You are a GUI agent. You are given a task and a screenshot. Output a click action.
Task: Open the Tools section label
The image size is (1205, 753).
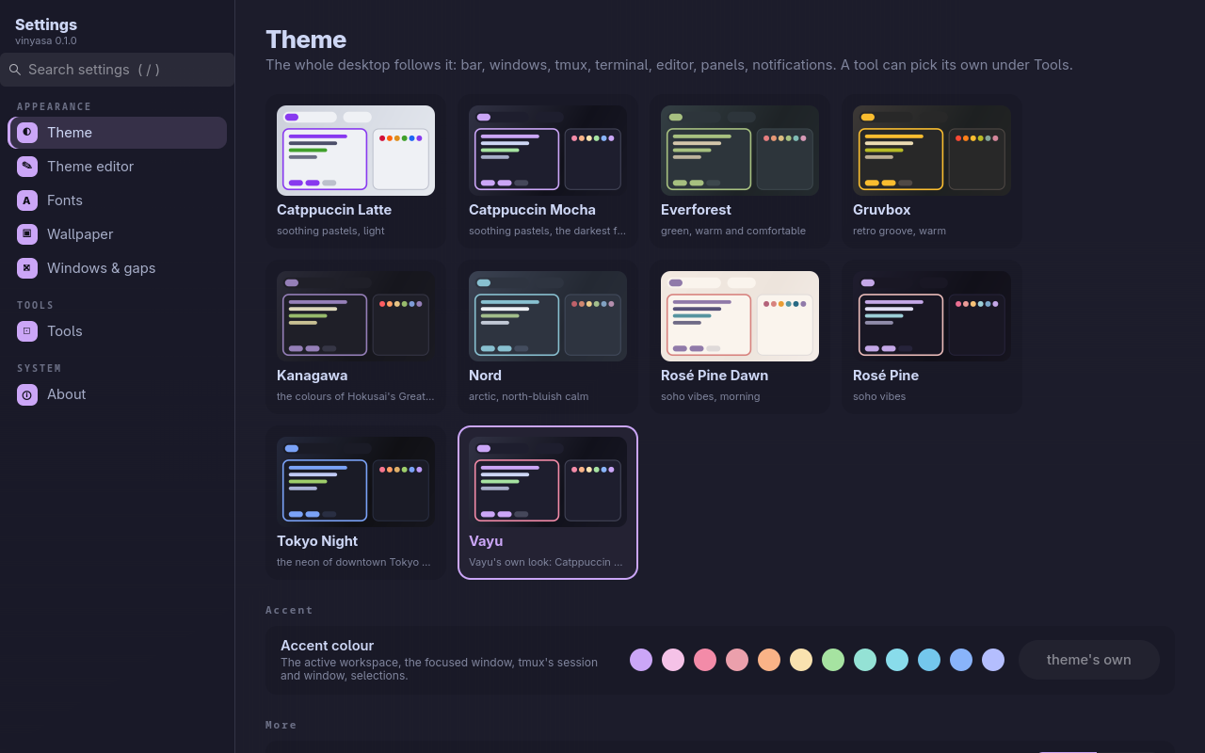coord(65,331)
